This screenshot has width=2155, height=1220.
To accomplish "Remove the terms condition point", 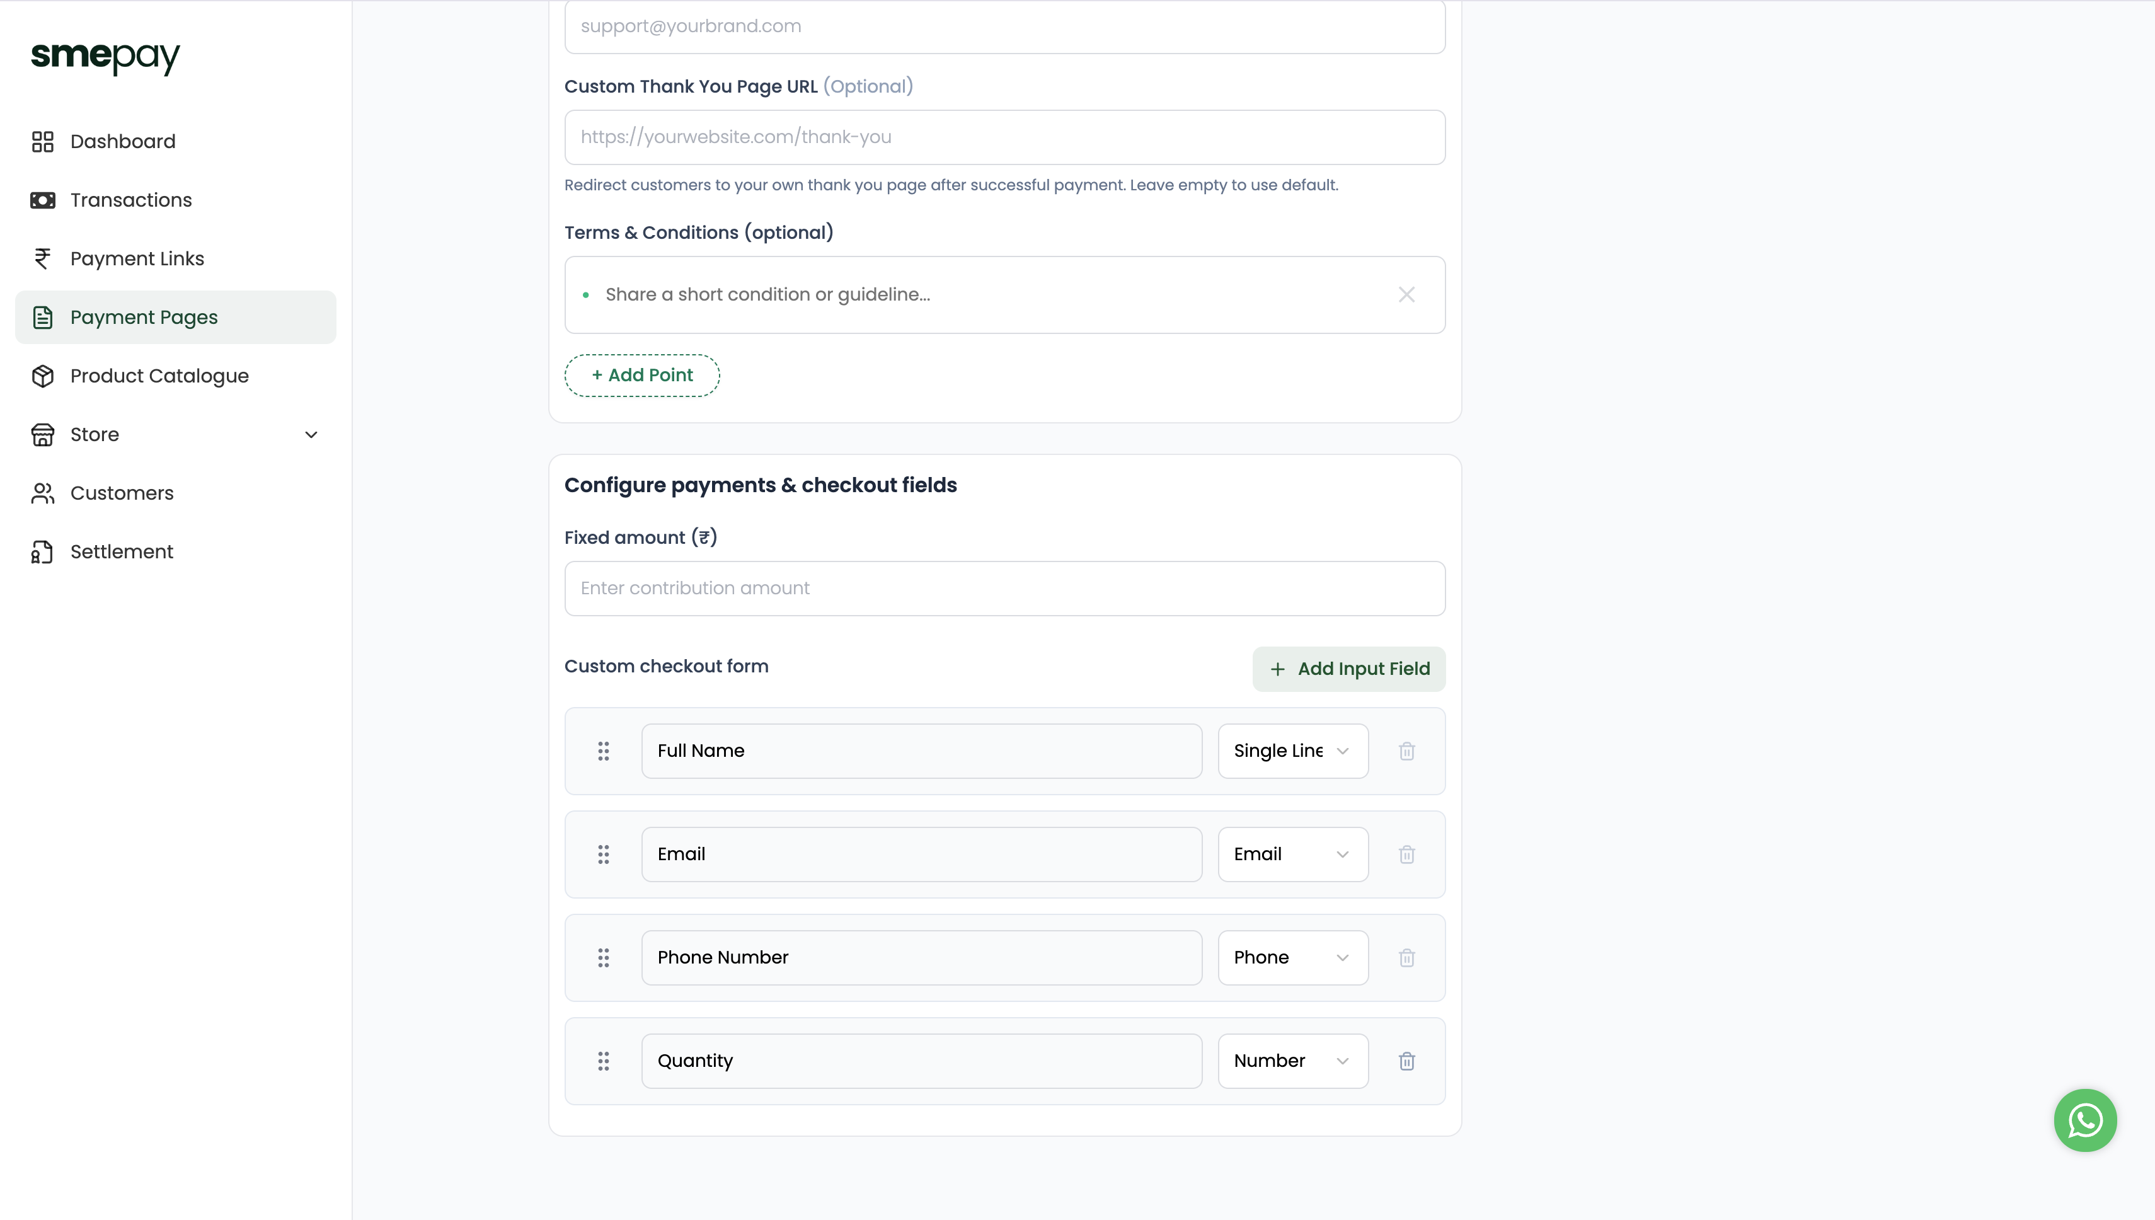I will 1407,295.
